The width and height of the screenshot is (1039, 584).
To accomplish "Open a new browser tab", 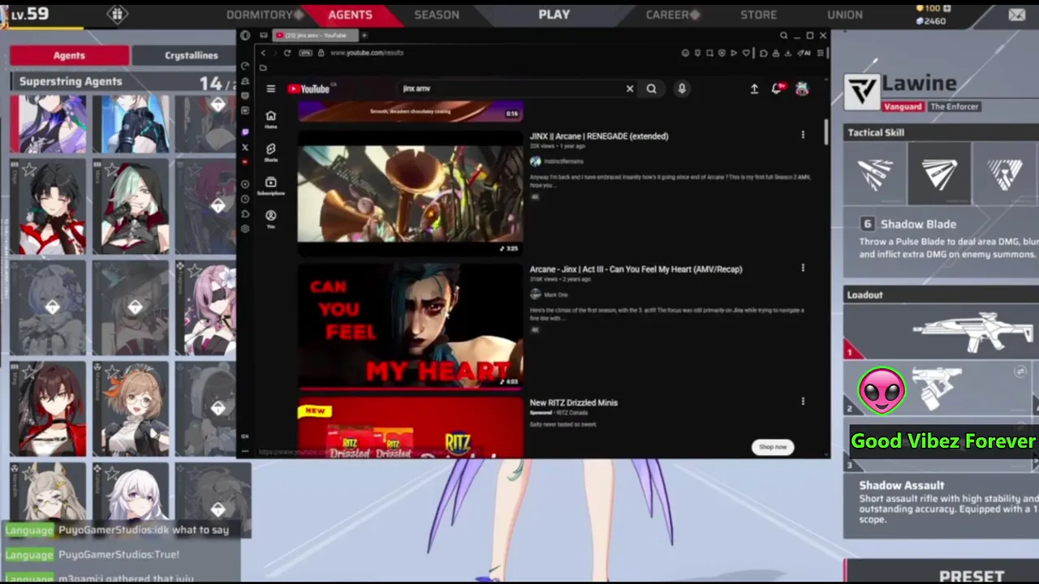I will coord(364,36).
